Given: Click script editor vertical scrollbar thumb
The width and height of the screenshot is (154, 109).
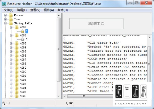Looking at the screenshot, I should (x=149, y=64).
